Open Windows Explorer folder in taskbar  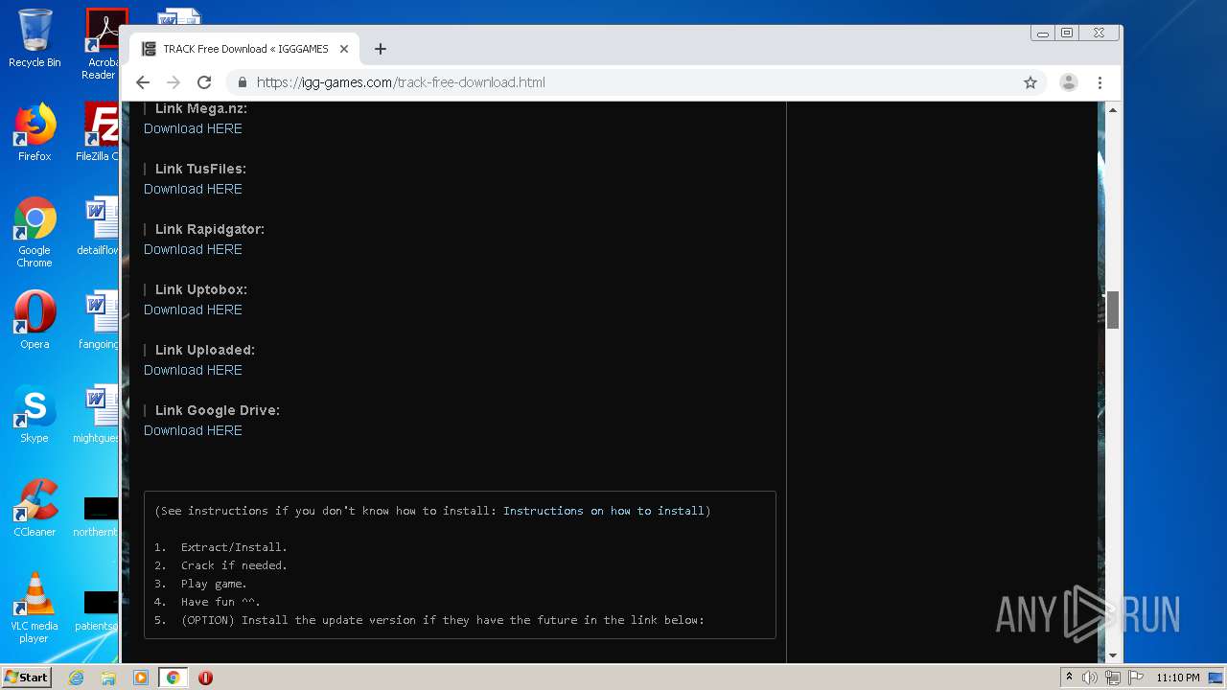tap(108, 678)
